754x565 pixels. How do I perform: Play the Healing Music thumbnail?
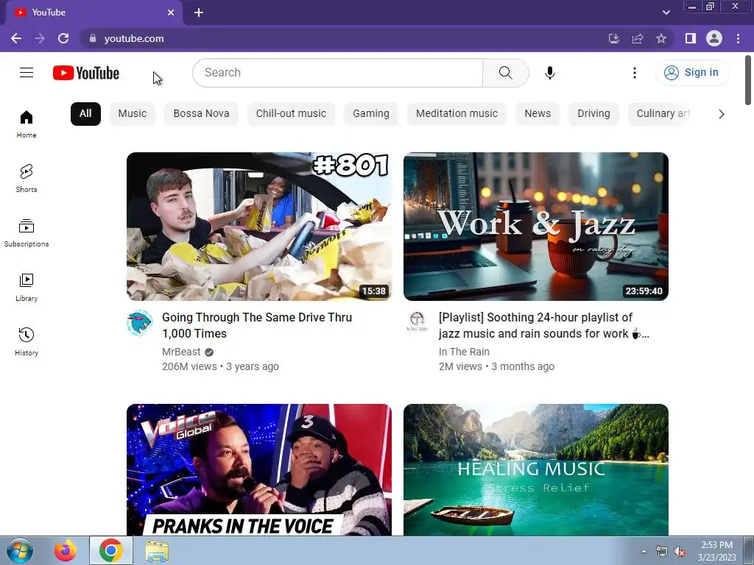[x=536, y=469]
